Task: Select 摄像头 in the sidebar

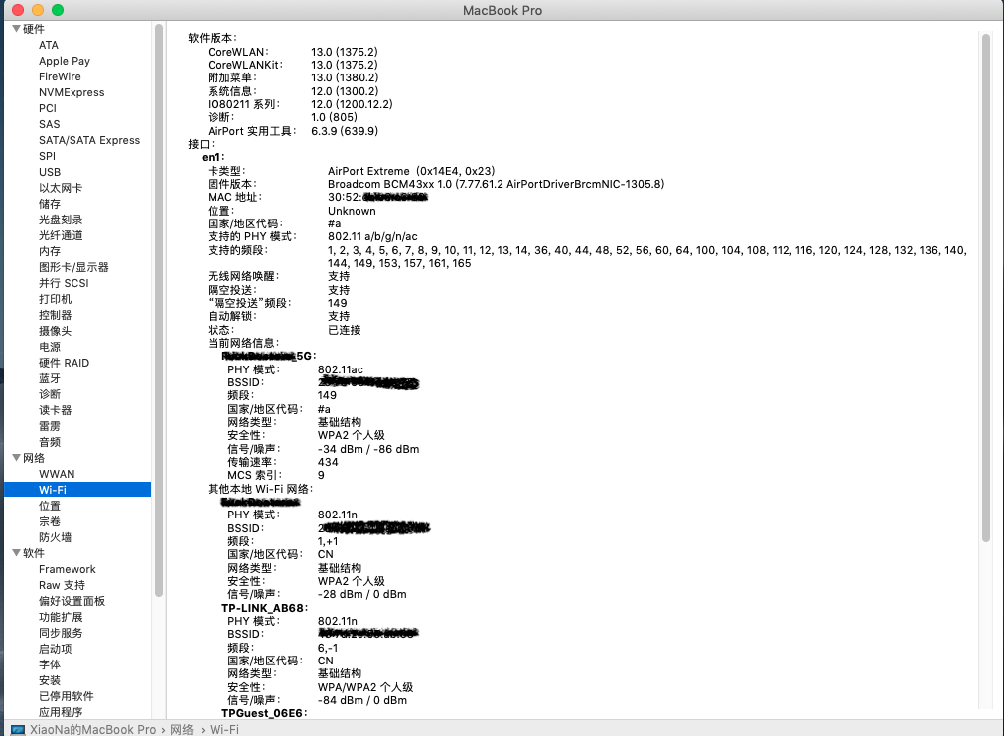Action: [55, 331]
